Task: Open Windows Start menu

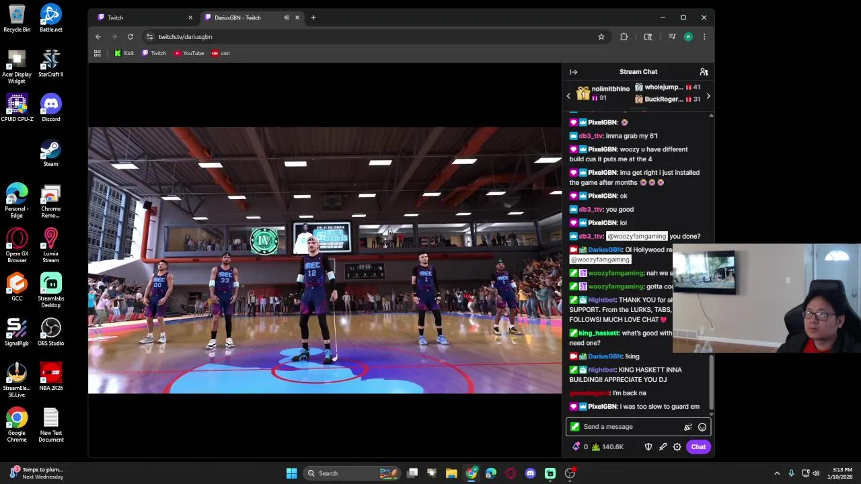Action: [291, 473]
